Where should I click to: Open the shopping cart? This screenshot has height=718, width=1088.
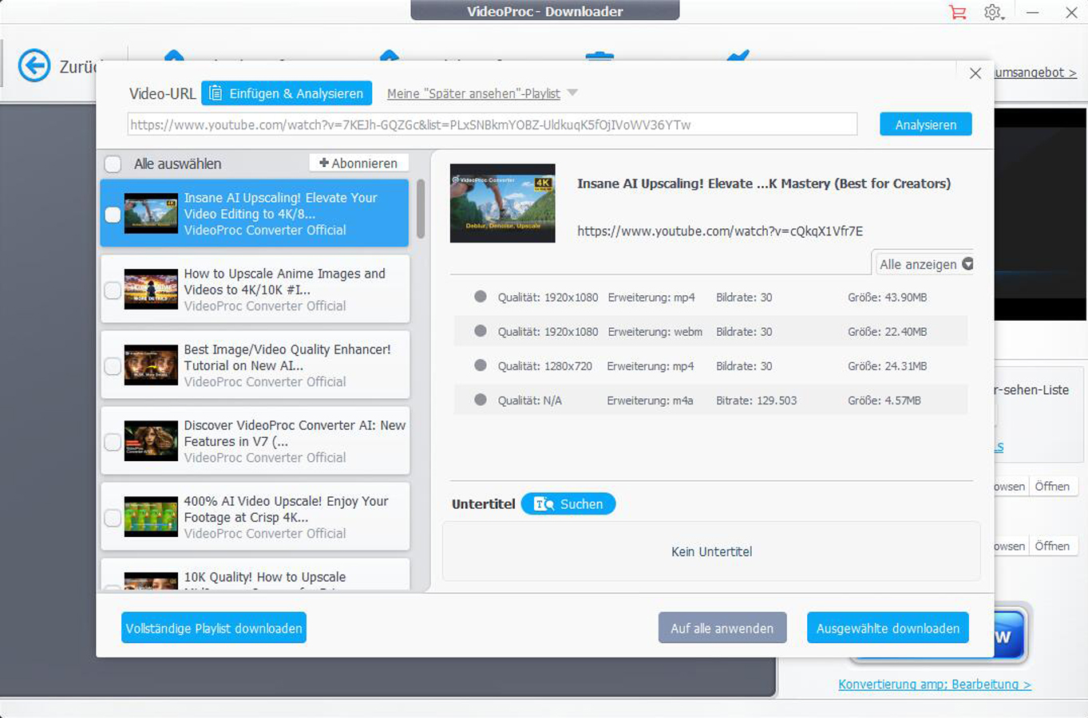click(x=957, y=12)
